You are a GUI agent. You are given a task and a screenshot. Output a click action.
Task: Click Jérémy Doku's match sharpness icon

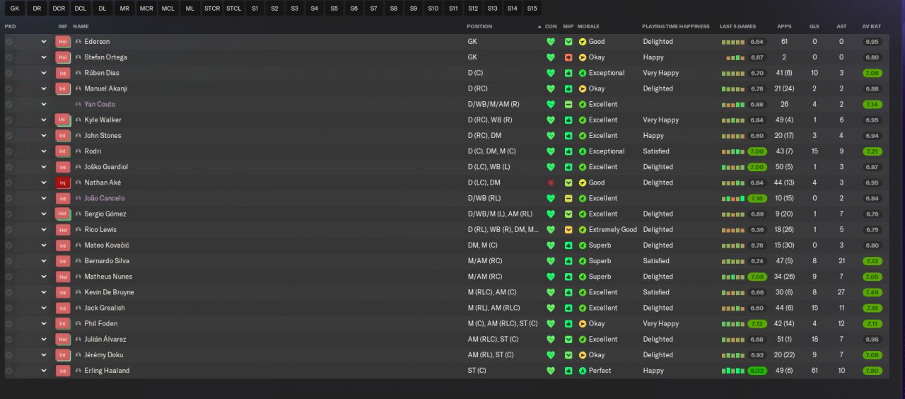[x=568, y=355]
